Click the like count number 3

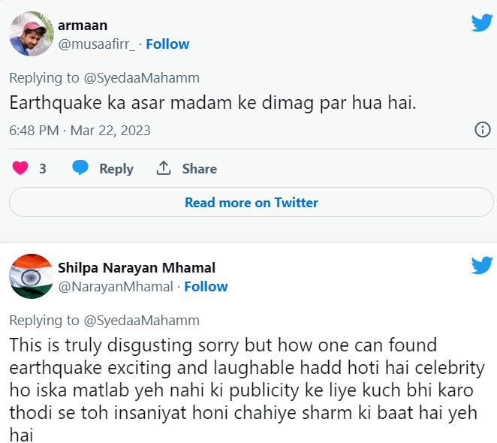click(x=43, y=169)
